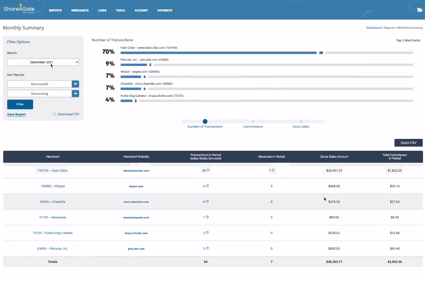Click the $28,363.71 totals gross sales
The height and width of the screenshot is (288, 425).
click(x=334, y=261)
